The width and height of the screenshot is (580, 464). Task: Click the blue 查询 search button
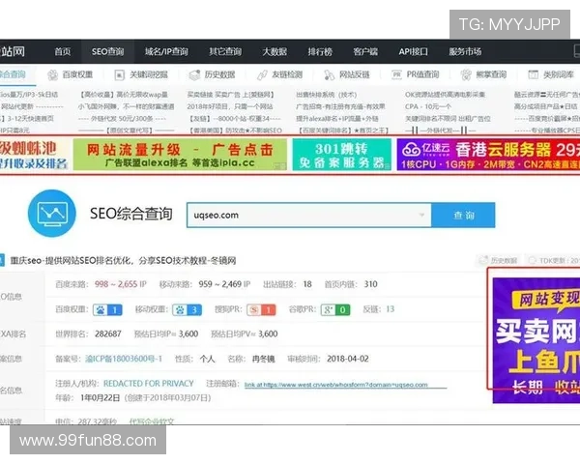tap(463, 215)
